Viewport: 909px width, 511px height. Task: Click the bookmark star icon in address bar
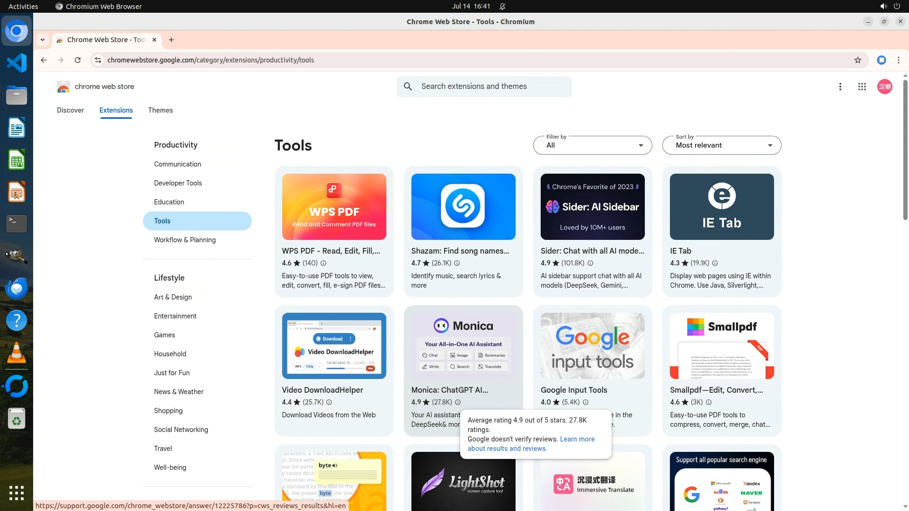pyautogui.click(x=857, y=60)
